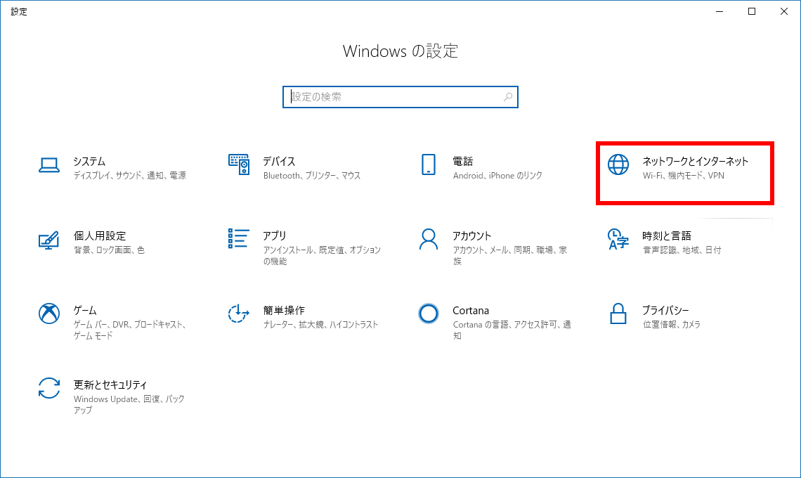The image size is (801, 478).
Task: Open 個人用設定 title
Action: click(x=100, y=235)
